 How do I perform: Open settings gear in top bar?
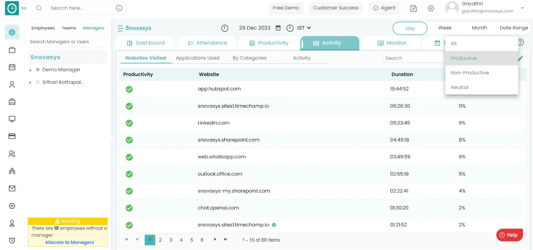tap(431, 8)
